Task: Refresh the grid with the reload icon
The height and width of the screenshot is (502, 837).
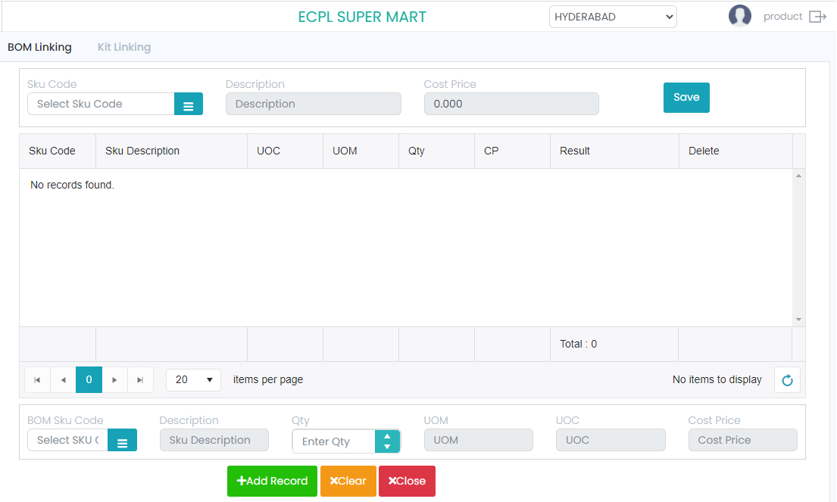Action: point(787,380)
